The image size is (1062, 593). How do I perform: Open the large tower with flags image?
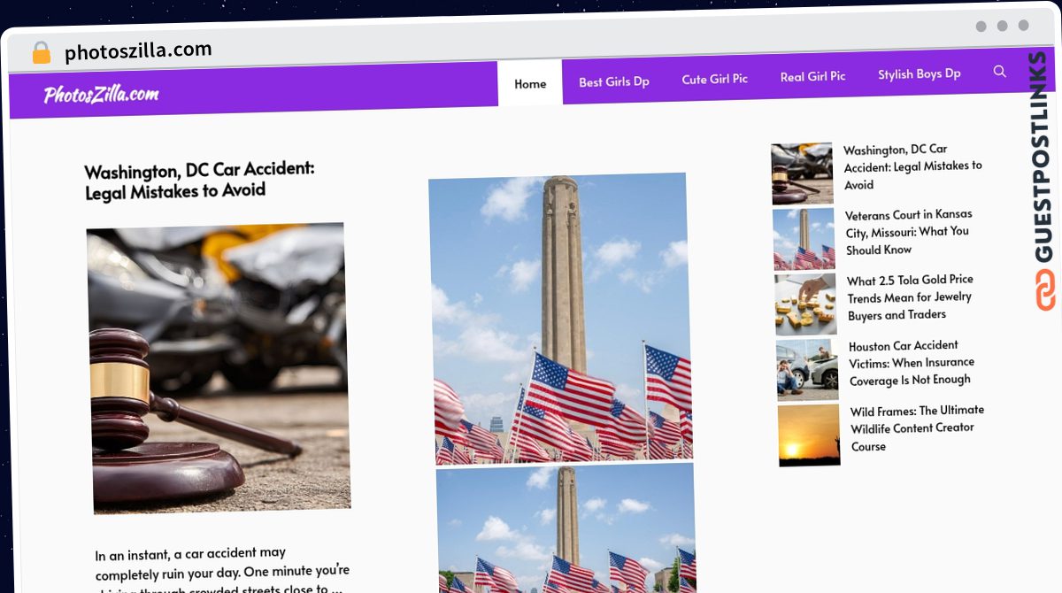click(559, 319)
